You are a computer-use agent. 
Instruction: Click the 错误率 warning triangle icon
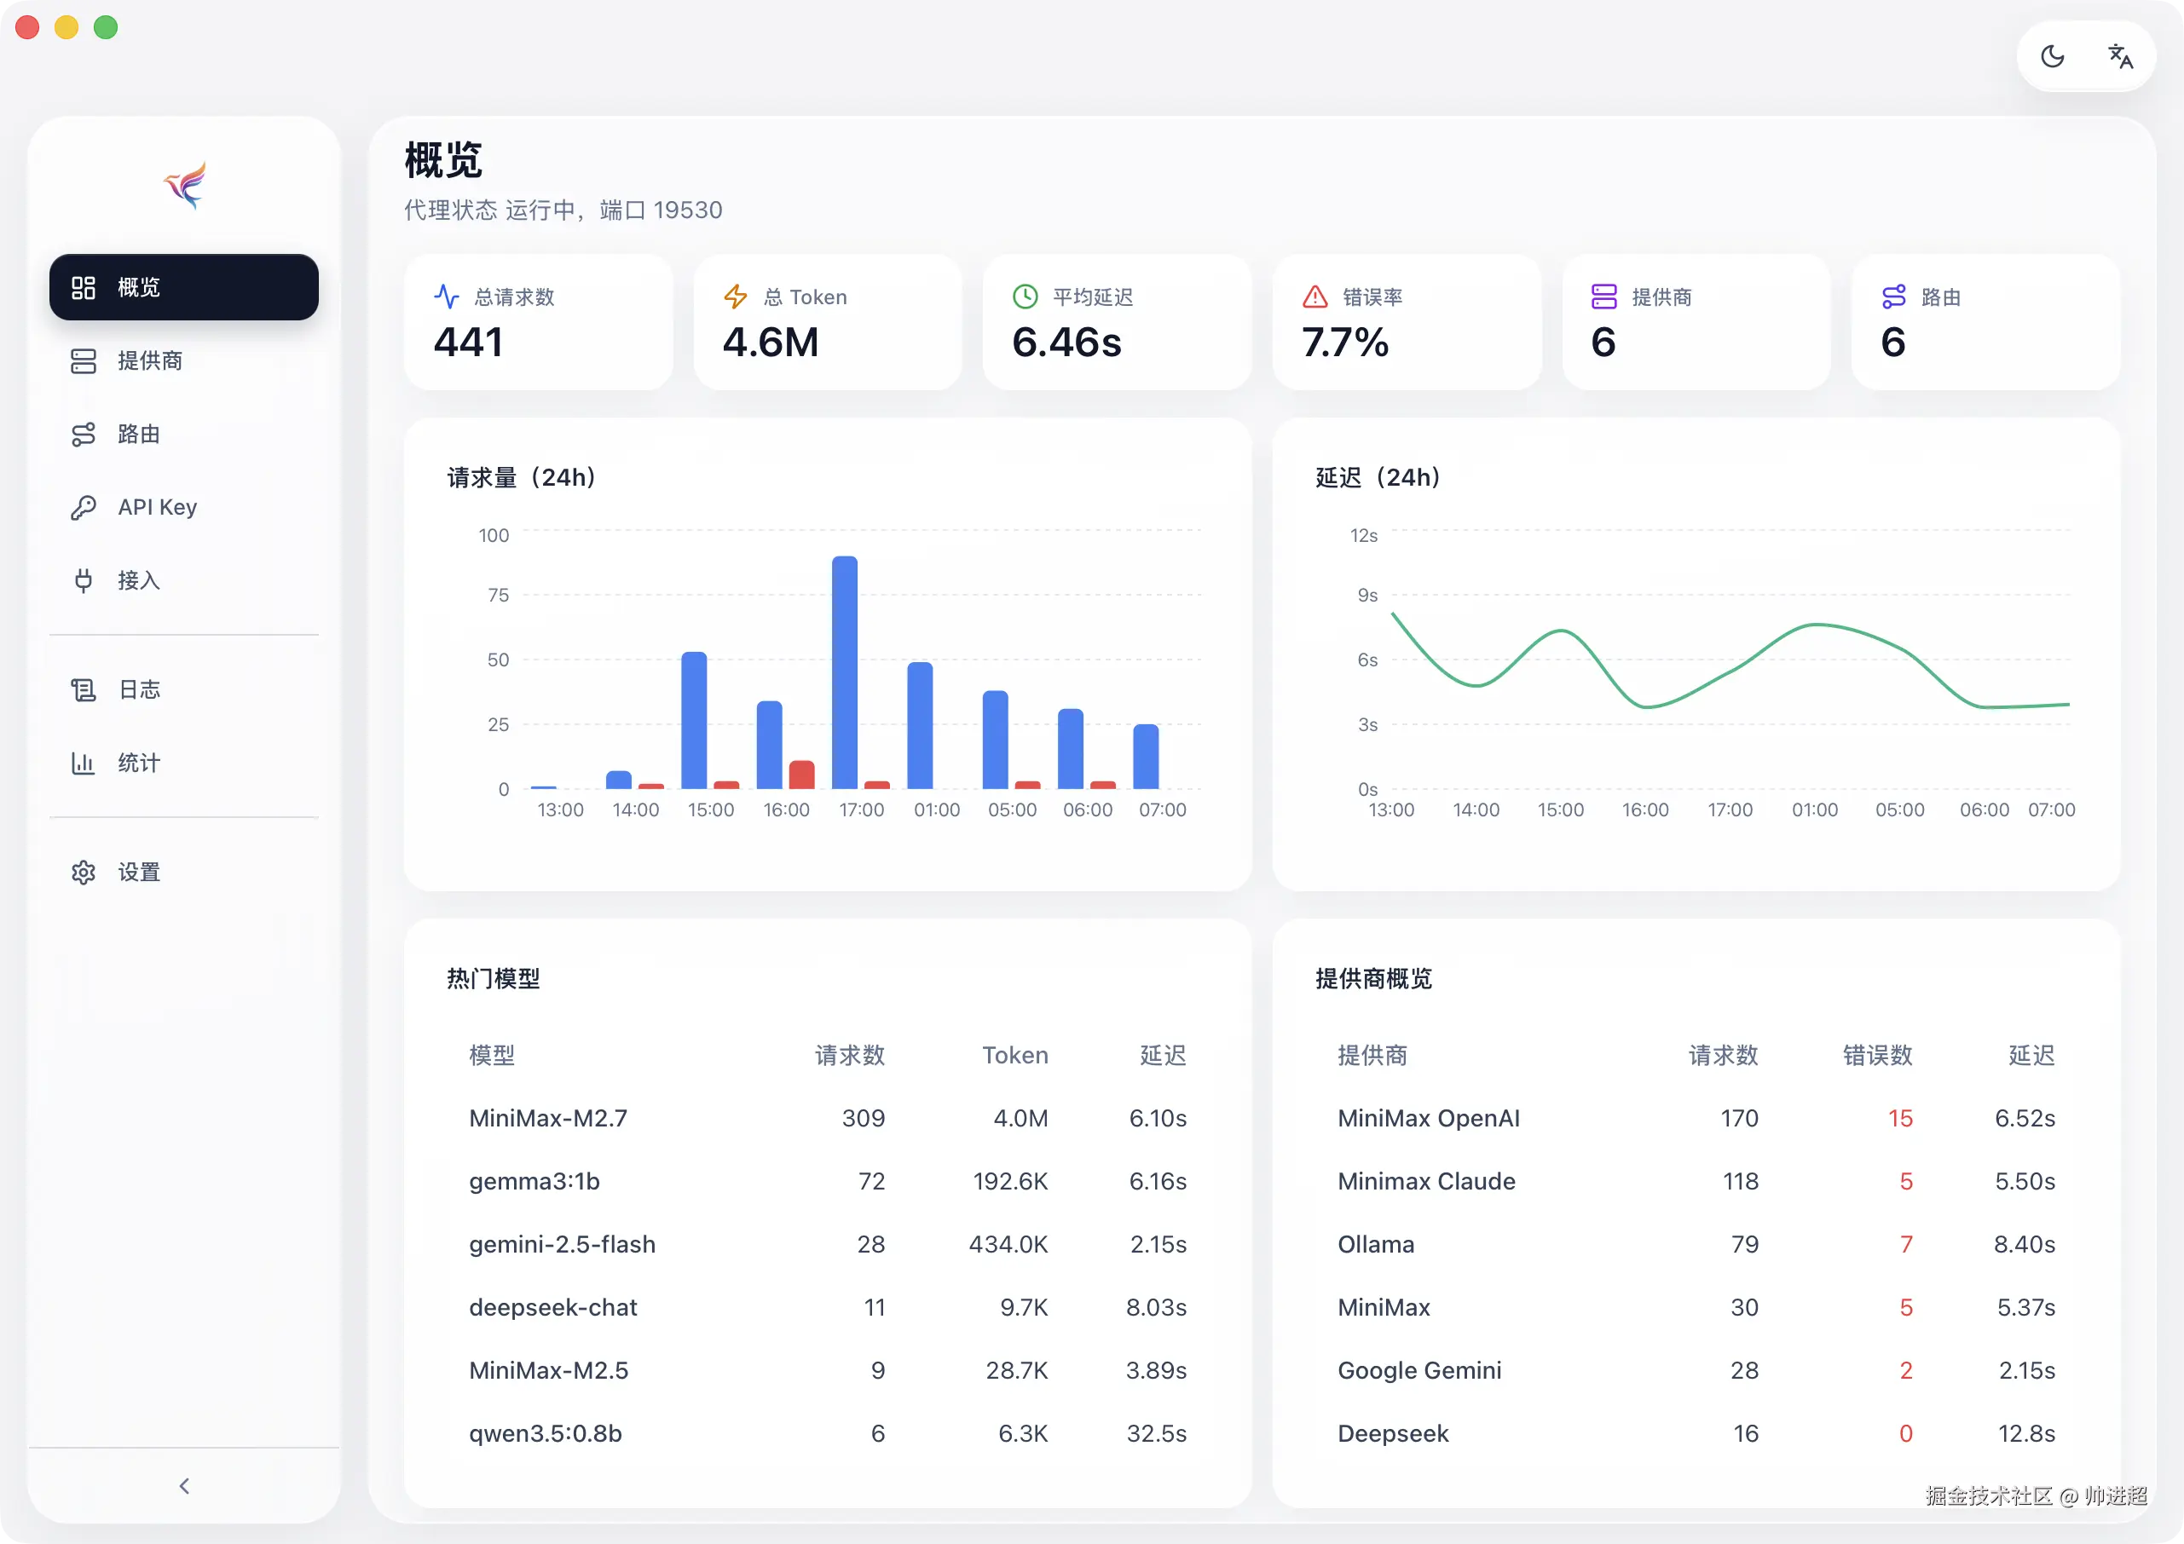(x=1314, y=297)
